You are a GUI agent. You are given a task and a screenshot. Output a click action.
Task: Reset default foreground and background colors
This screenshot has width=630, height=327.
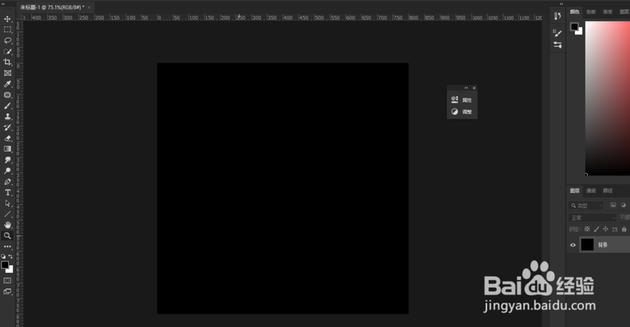4,257
